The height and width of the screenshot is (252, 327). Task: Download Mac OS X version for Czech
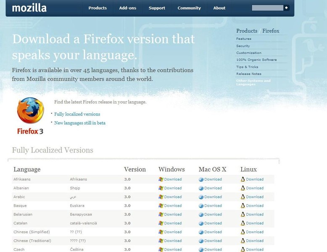point(213,249)
